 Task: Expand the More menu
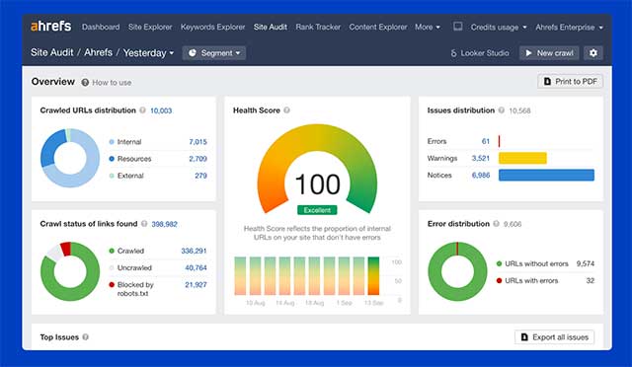[x=428, y=27]
